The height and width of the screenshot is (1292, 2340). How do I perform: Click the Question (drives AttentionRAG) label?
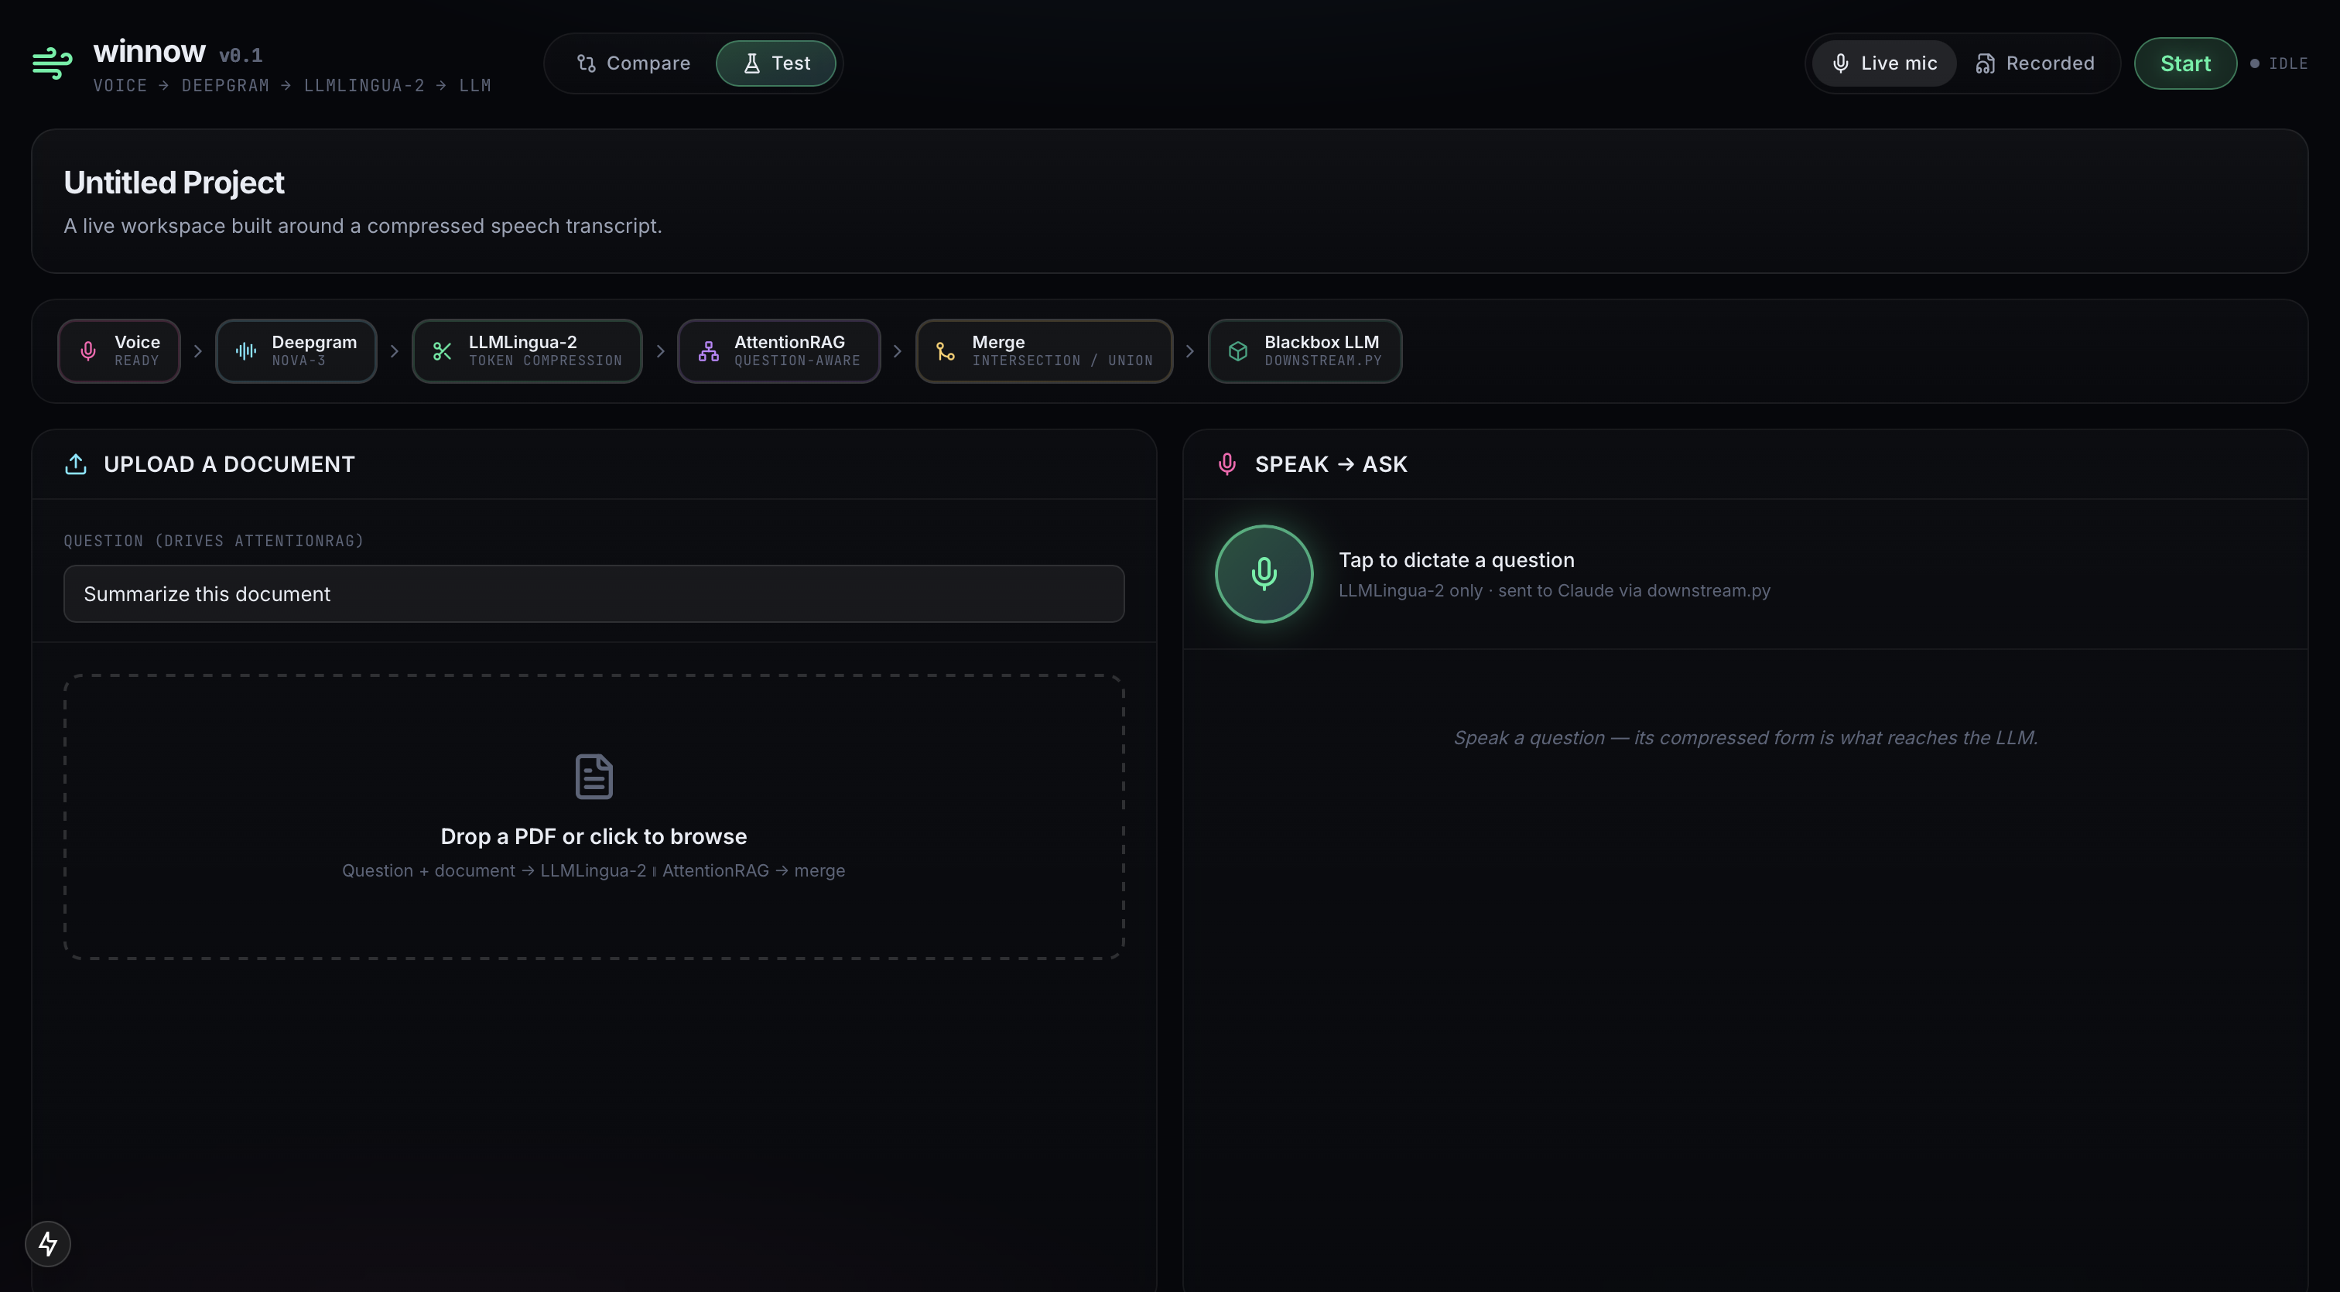point(214,541)
